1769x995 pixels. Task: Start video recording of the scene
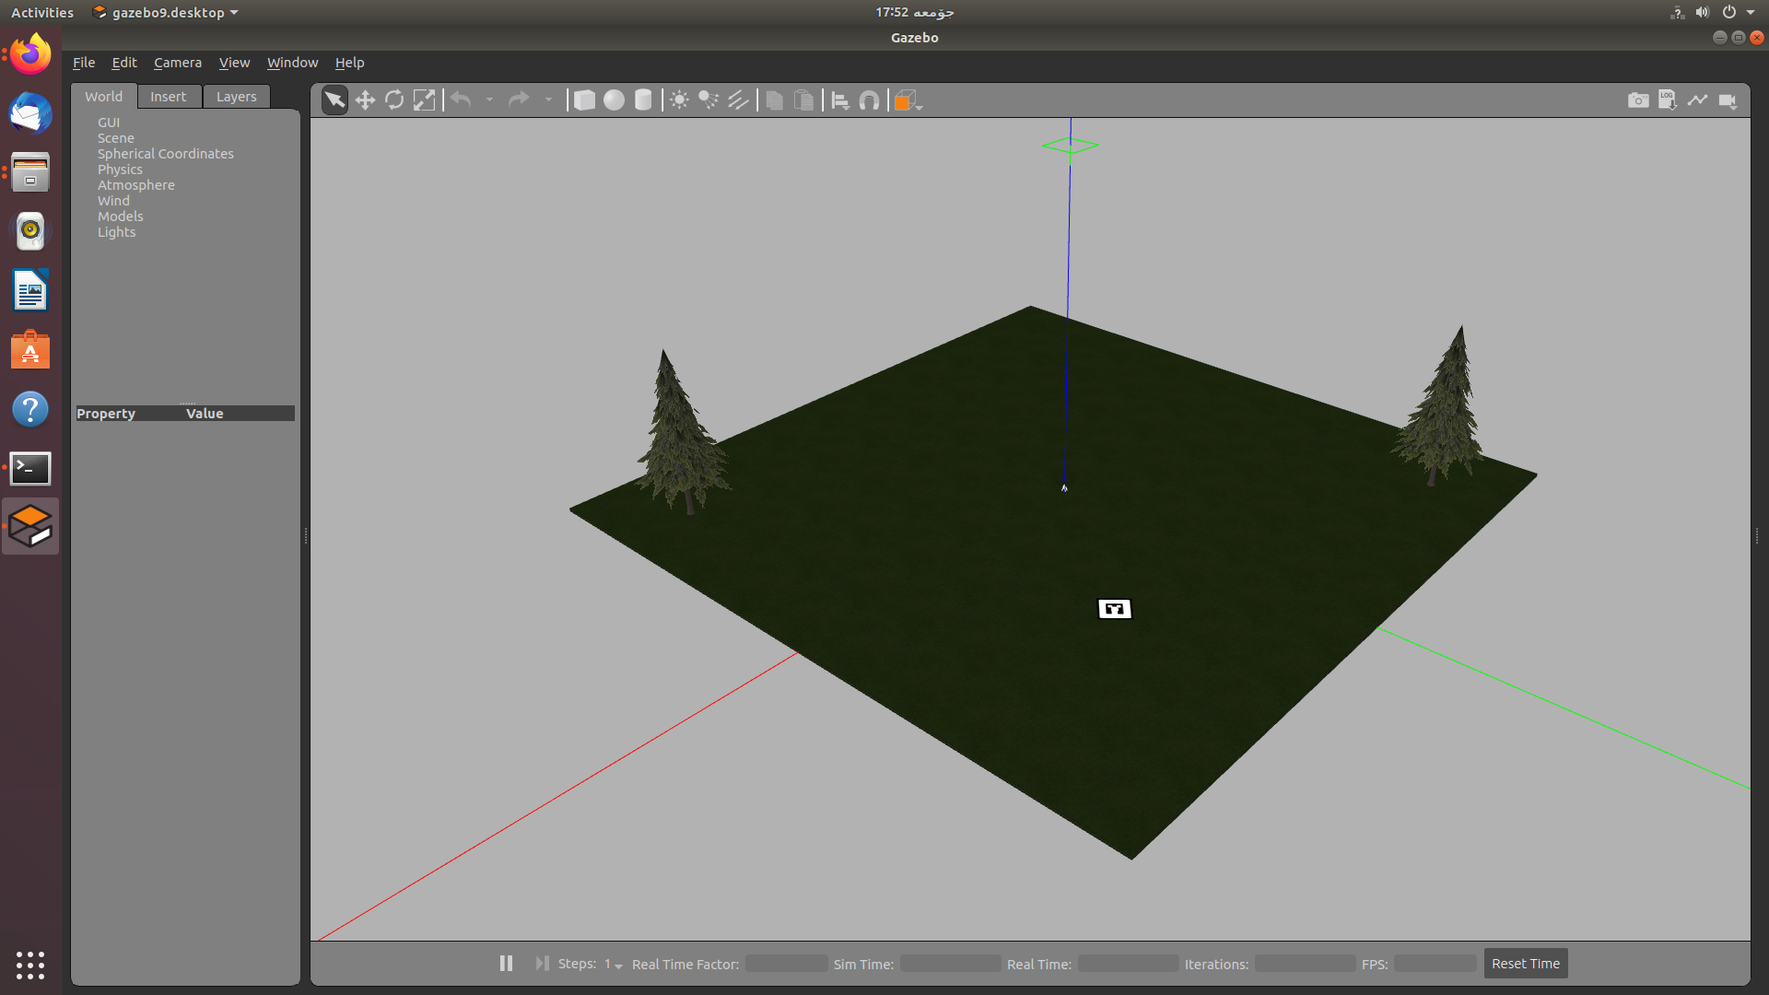tap(1728, 99)
